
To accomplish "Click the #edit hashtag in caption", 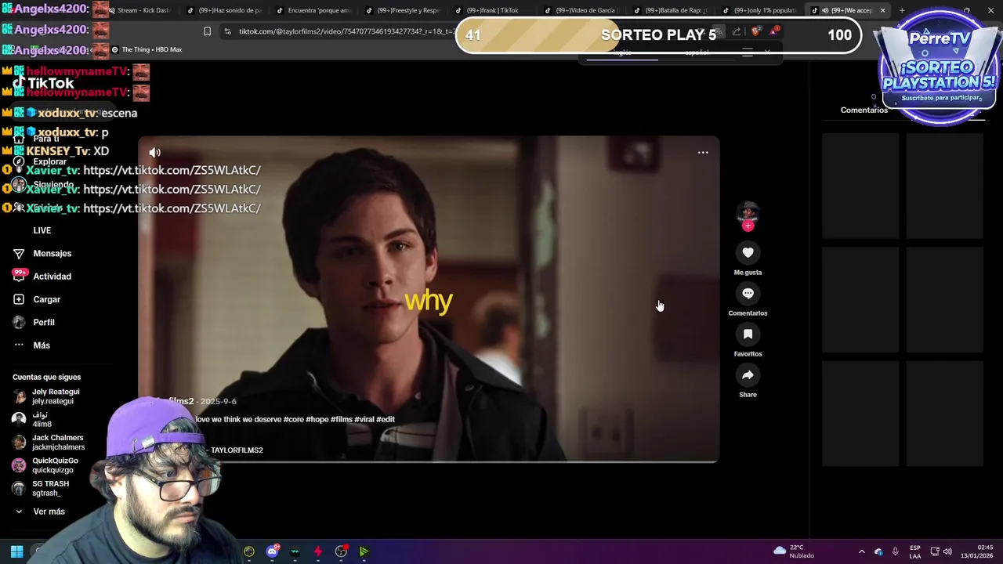I will (x=386, y=419).
